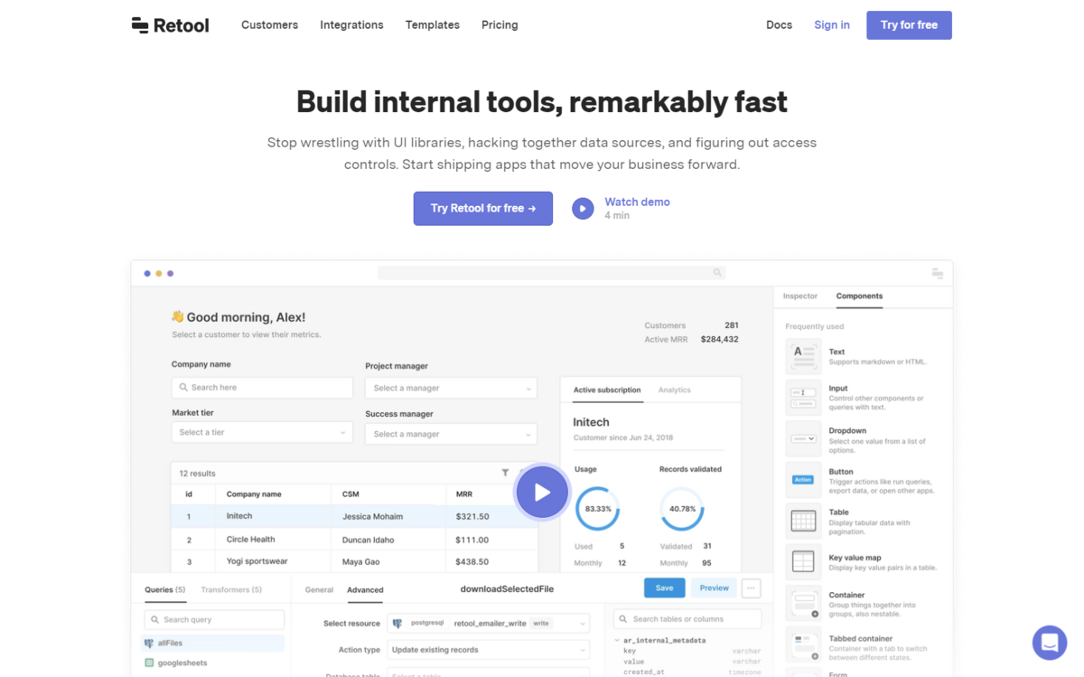1084x677 pixels.
Task: Open the Action type dropdown
Action: (489, 650)
